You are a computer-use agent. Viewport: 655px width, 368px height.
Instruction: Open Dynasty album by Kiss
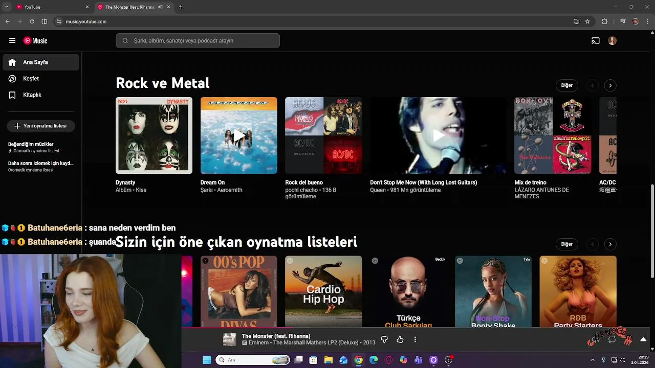pyautogui.click(x=154, y=135)
